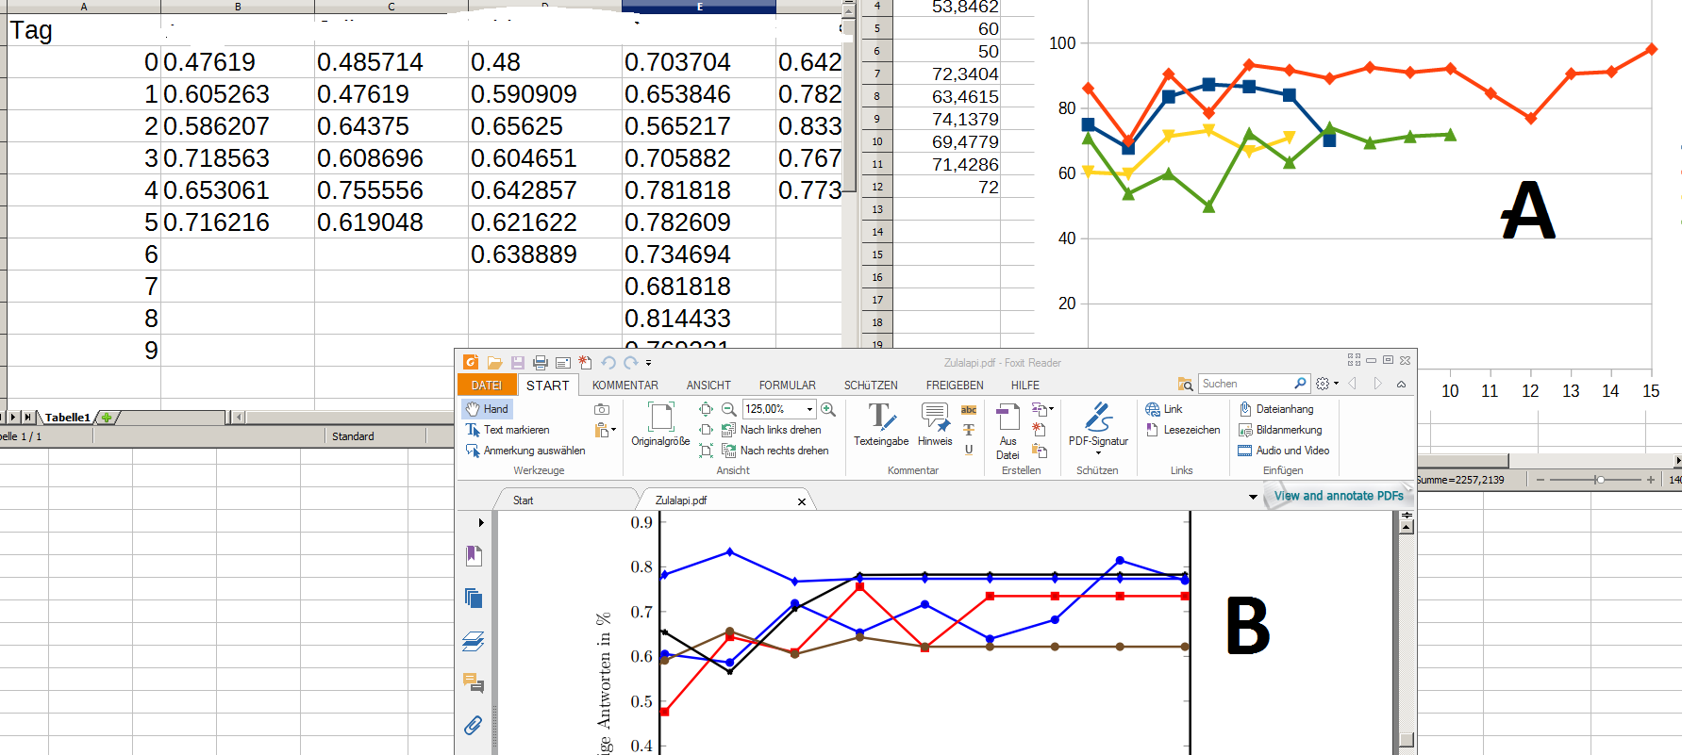The image size is (1682, 755).
Task: Open the ANSICHT ribbon tab
Action: tap(708, 386)
